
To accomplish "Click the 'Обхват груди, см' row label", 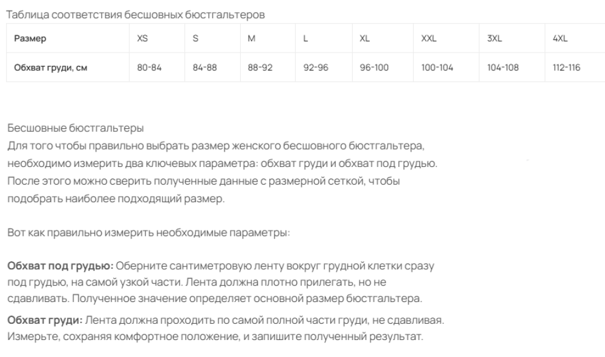I will [x=51, y=68].
